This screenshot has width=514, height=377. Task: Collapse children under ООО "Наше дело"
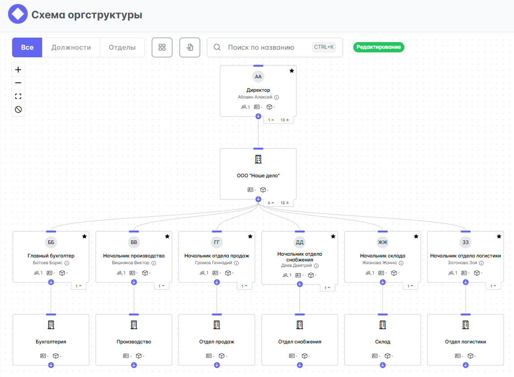(258, 199)
